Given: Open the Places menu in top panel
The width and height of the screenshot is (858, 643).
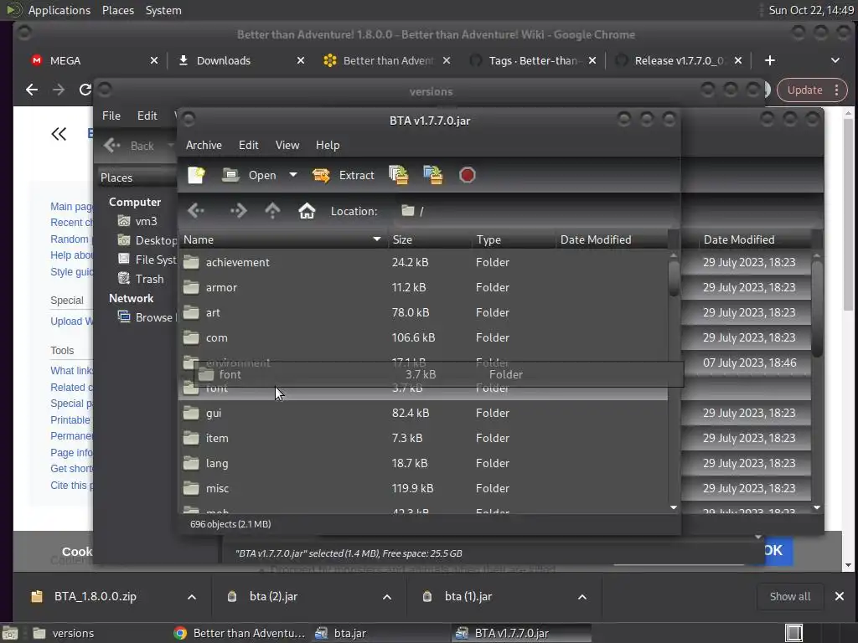Looking at the screenshot, I should coord(117,10).
